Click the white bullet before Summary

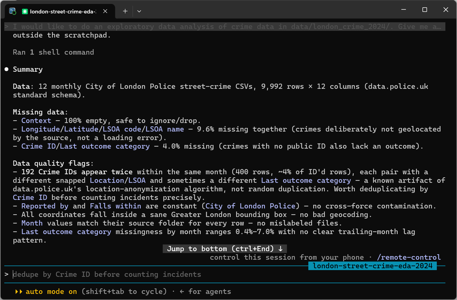pos(6,69)
